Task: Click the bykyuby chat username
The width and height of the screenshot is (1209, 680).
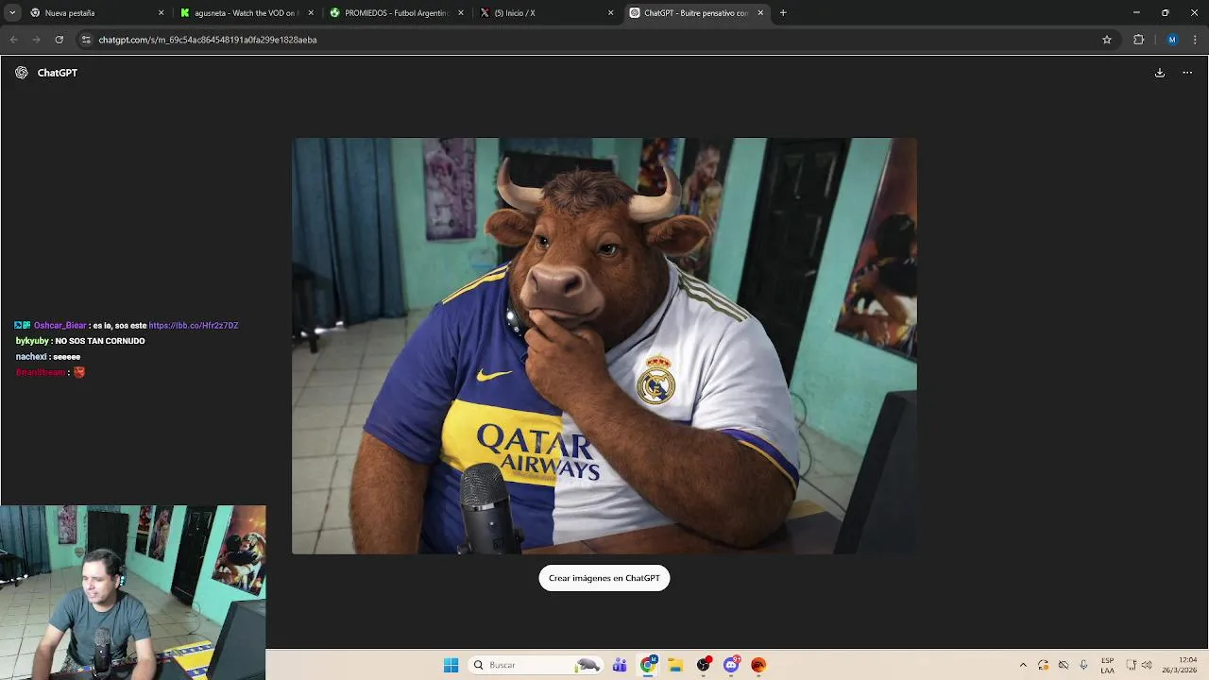Action: (x=32, y=341)
